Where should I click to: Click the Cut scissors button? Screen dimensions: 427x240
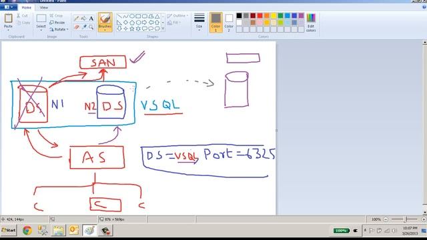click(22, 16)
